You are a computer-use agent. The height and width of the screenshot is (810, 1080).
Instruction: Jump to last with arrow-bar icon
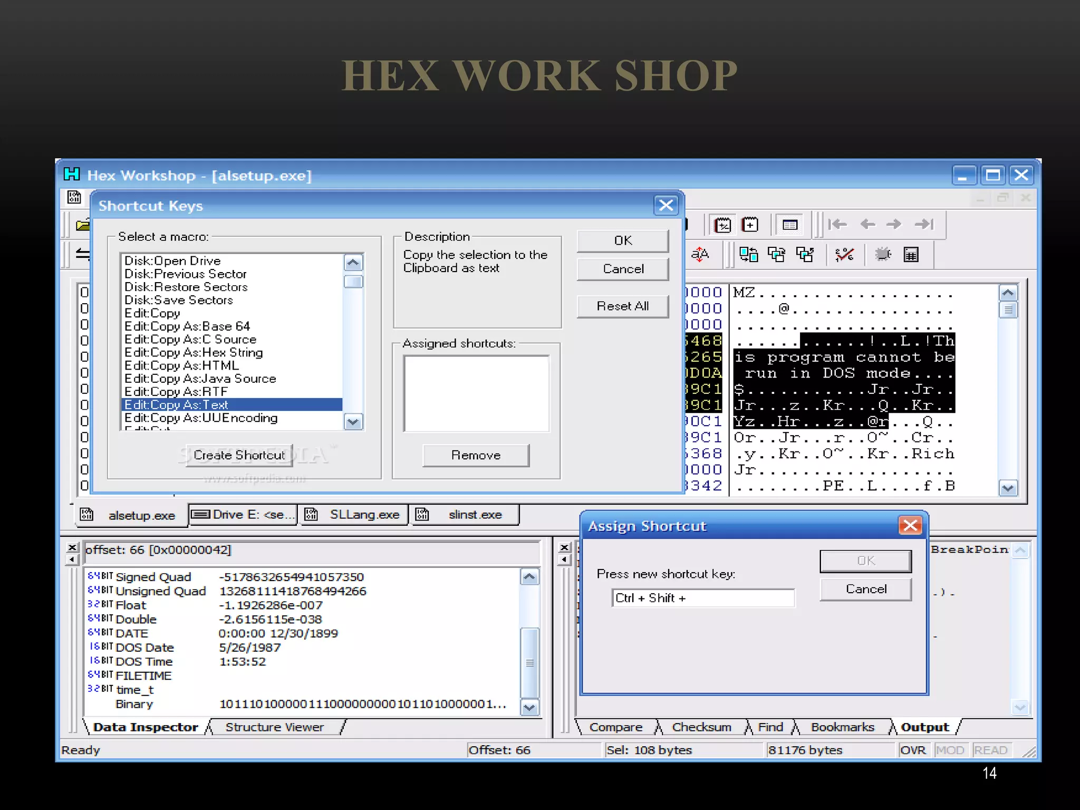tap(924, 225)
